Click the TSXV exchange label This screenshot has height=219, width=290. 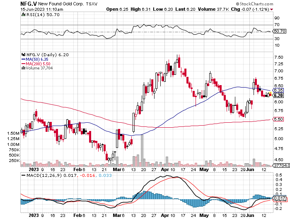(92, 4)
